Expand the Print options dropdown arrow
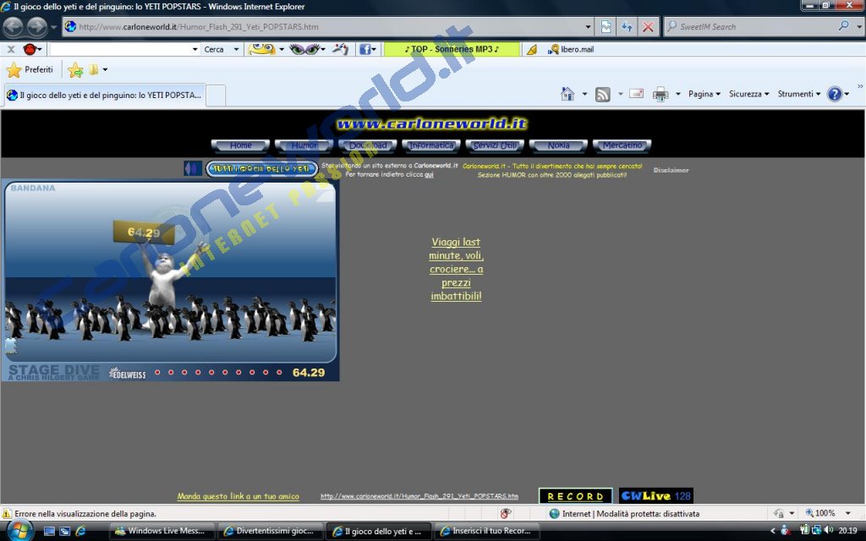Screen dimensions: 866x541 tap(677, 94)
